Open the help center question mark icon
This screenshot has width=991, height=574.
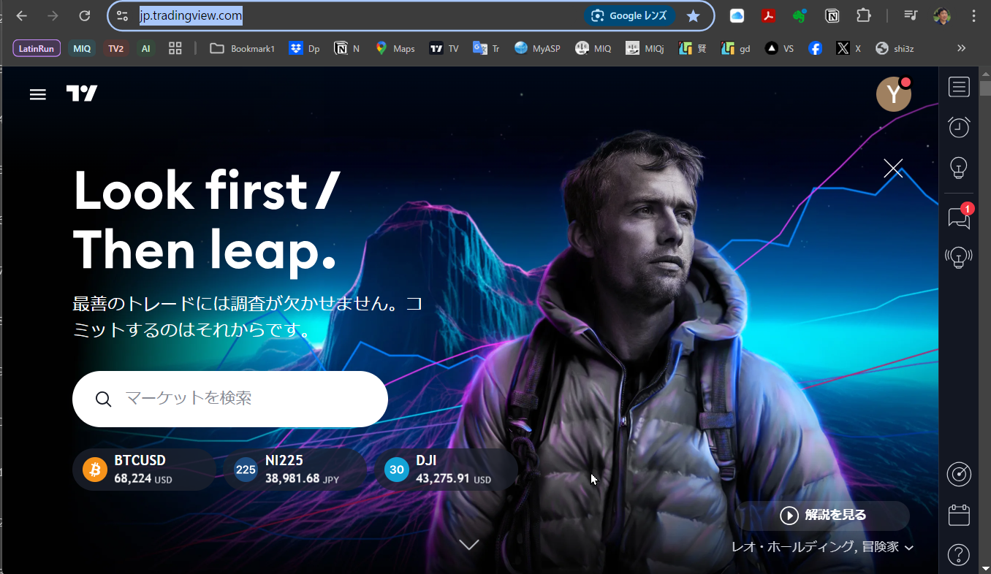pos(959,555)
